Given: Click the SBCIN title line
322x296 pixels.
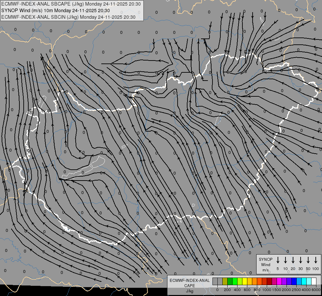Looking at the screenshot, I should 68,17.
